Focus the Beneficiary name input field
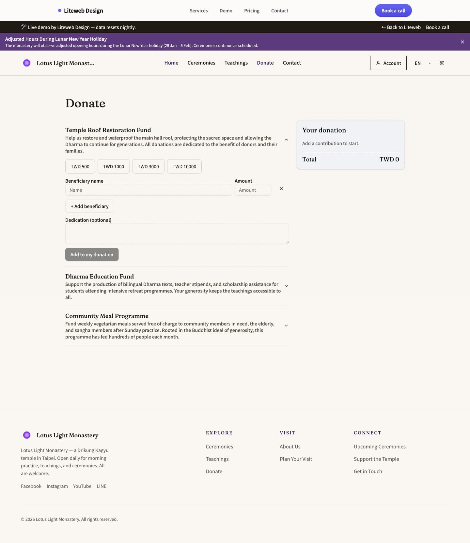The height and width of the screenshot is (543, 470). [149, 190]
